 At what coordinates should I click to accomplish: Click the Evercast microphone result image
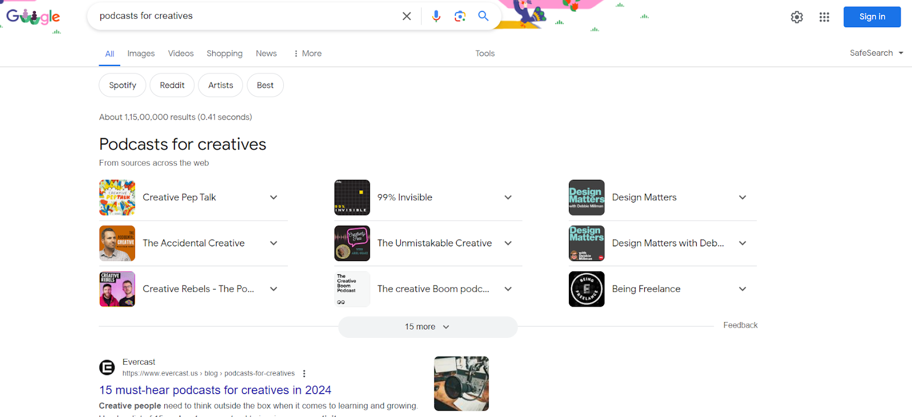point(461,384)
